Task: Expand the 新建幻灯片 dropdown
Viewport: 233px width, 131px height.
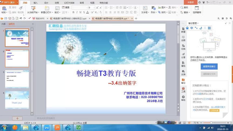Action: coord(52,12)
